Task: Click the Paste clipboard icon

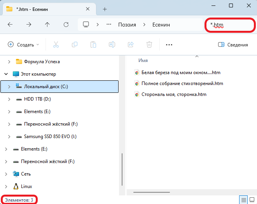Action: [x=93, y=45]
